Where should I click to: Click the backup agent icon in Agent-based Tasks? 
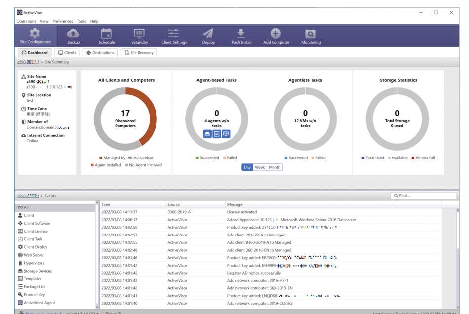pyautogui.click(x=207, y=134)
